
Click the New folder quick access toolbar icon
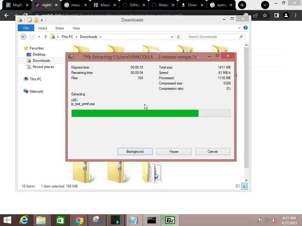point(36,20)
